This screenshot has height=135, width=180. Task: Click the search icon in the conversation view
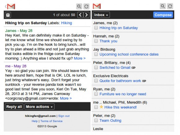point(79,7)
